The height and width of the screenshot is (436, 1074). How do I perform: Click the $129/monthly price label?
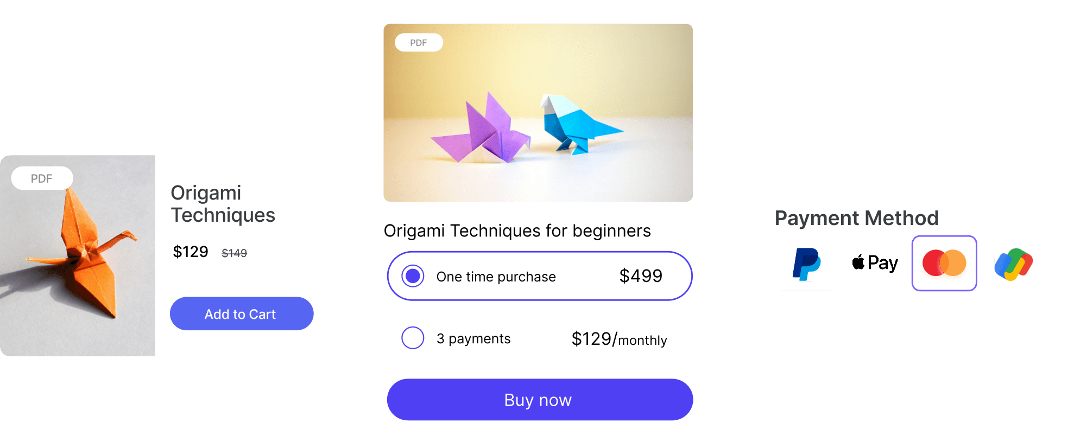point(619,339)
